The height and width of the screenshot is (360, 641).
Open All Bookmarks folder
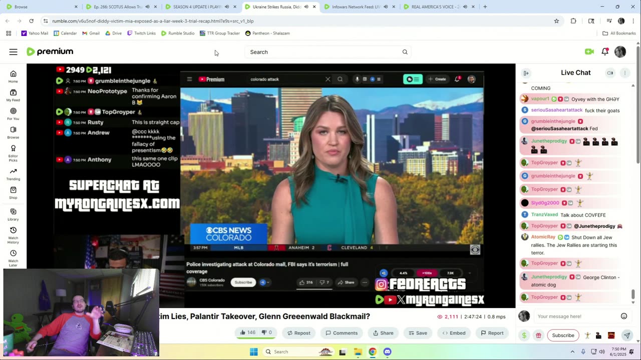(619, 33)
